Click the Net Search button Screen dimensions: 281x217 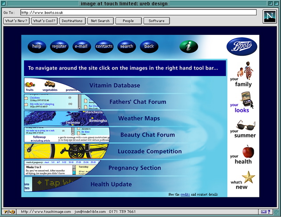pos(100,21)
